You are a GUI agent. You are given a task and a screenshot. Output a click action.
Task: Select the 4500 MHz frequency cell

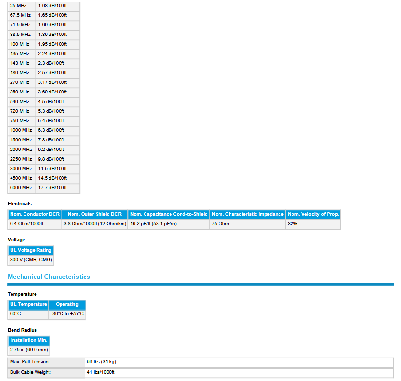click(x=22, y=178)
